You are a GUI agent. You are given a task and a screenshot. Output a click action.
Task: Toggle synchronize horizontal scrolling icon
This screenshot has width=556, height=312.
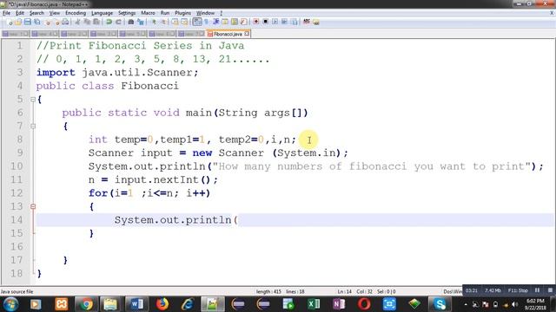coord(184,22)
